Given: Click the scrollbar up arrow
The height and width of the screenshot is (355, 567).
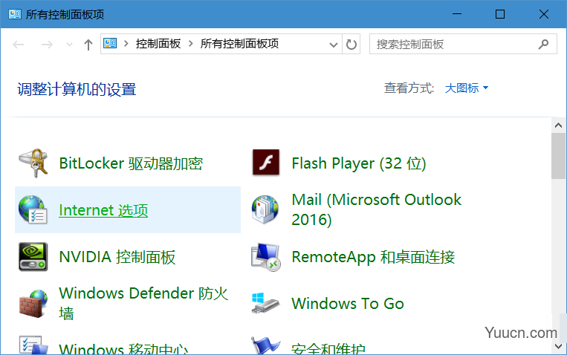Looking at the screenshot, I should (x=558, y=125).
